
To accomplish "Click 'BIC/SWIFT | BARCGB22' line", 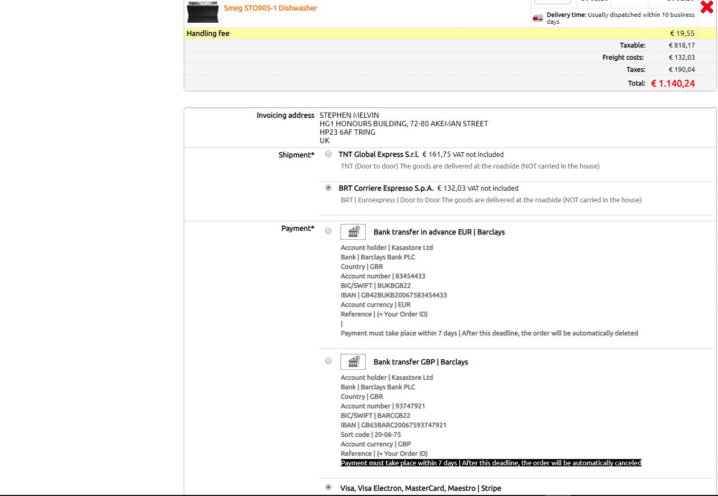I will pos(375,416).
